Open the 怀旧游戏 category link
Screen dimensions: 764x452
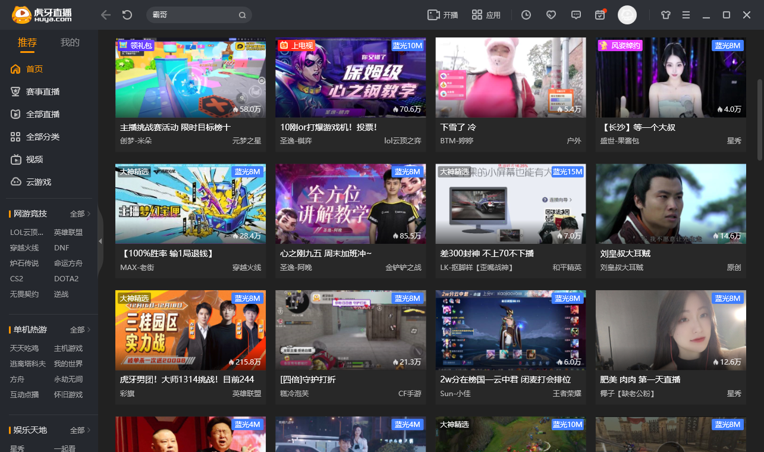(68, 395)
